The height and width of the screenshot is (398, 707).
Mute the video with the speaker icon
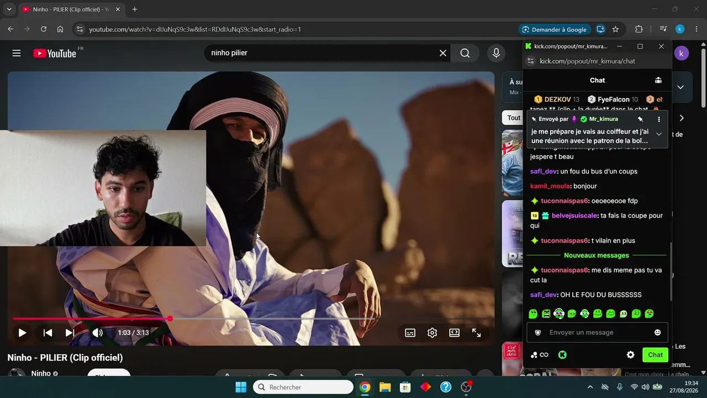[97, 333]
